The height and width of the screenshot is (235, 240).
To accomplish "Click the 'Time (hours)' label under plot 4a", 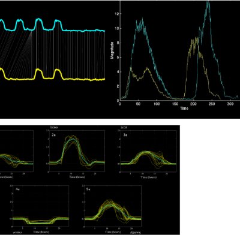I will [x=41, y=232].
